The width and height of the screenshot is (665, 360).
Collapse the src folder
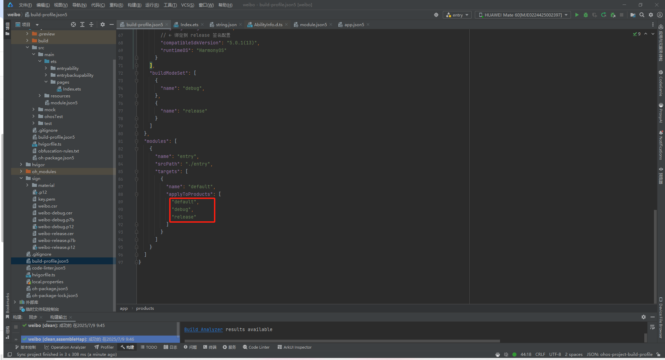point(28,47)
